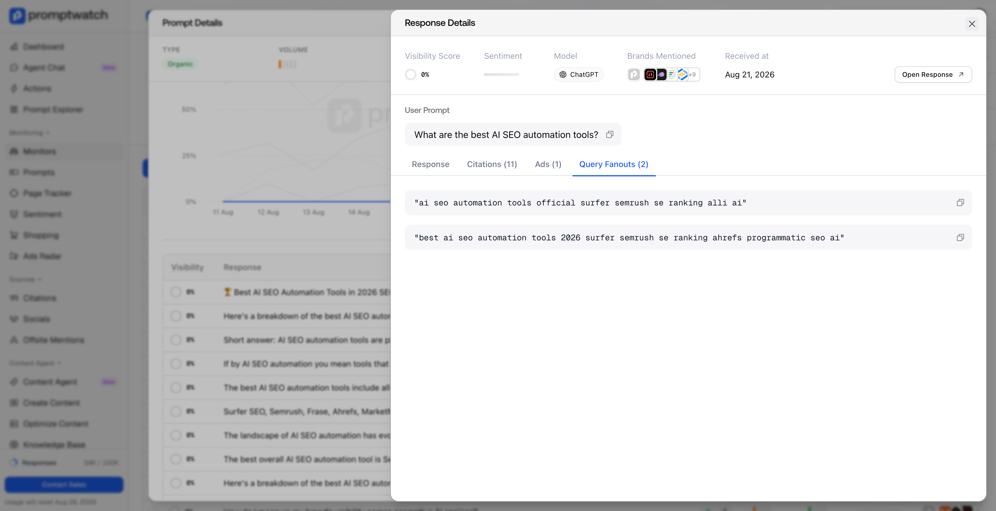Click the Prompt Explorer icon in the sidebar
This screenshot has height=511, width=996.
[x=14, y=109]
